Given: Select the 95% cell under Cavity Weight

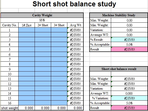Looking at the screenshot, I should point(42,20).
